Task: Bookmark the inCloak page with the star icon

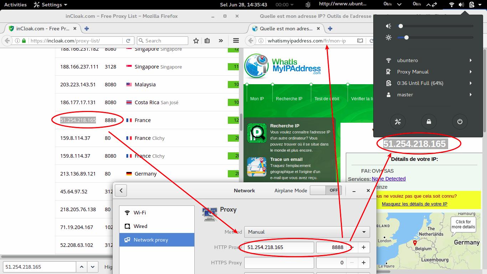Action: tap(196, 41)
